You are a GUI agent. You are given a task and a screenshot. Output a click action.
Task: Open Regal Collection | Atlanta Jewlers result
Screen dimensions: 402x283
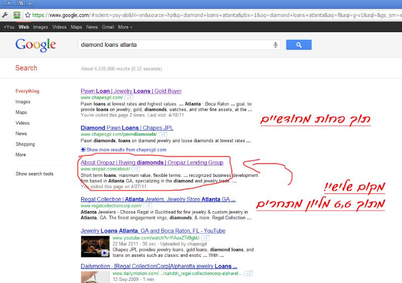coord(158,200)
